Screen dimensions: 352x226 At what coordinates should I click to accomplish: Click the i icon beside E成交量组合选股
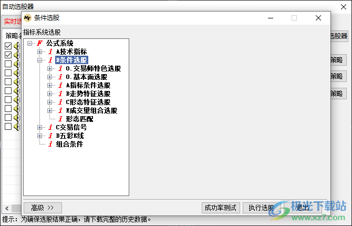pos(60,110)
